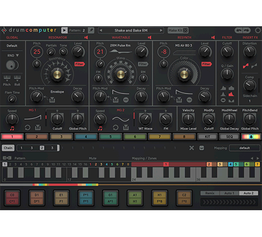Screen dimensions: 262x237
Task: Open the RND dropdown arrow
Action: pyautogui.click(x=17, y=55)
